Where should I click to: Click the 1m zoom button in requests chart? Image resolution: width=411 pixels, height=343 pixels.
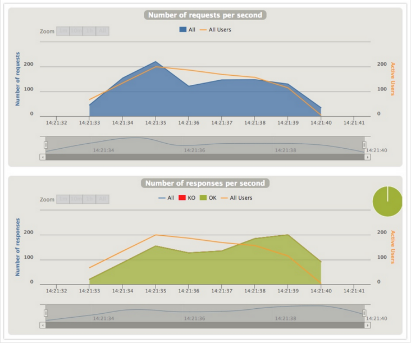click(x=63, y=31)
